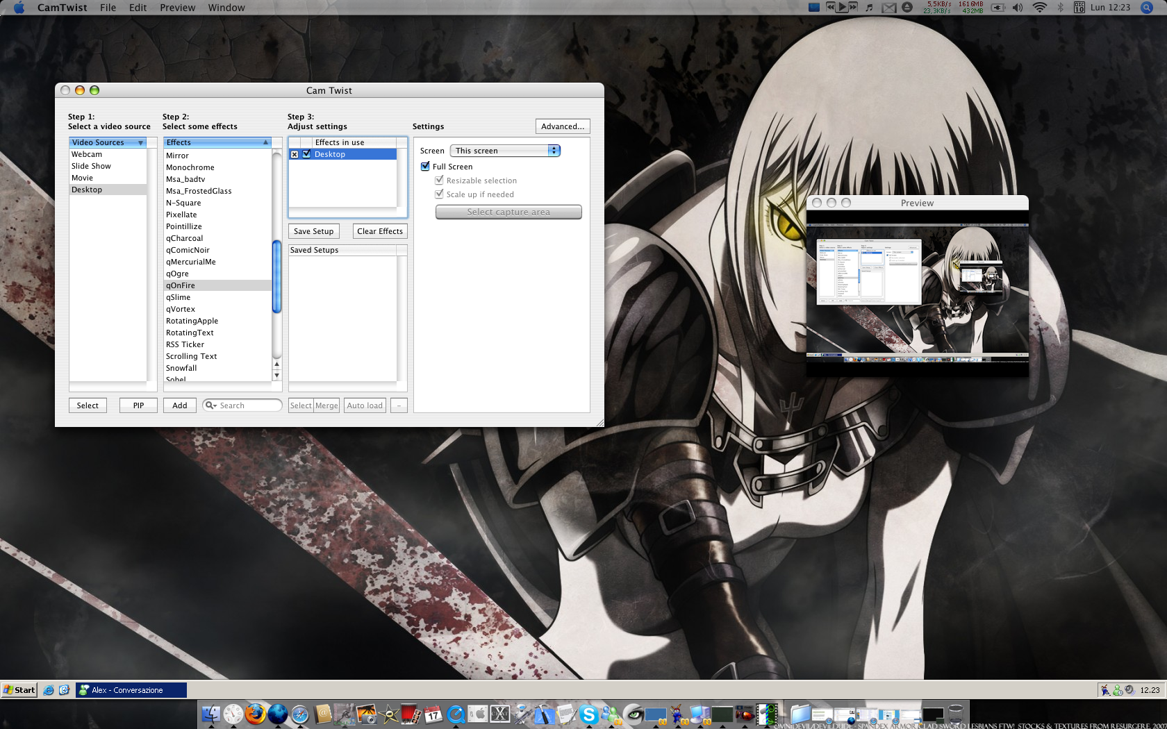Click the effects list scroll down arrow
The image size is (1167, 729).
tap(276, 376)
